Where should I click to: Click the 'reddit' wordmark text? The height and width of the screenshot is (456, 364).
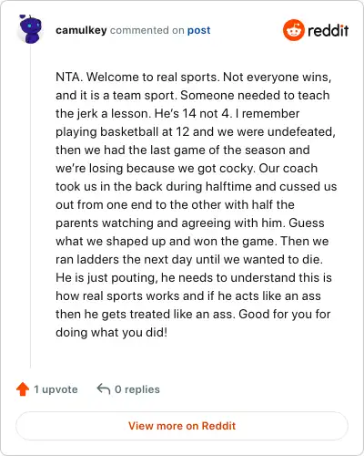[x=328, y=31]
